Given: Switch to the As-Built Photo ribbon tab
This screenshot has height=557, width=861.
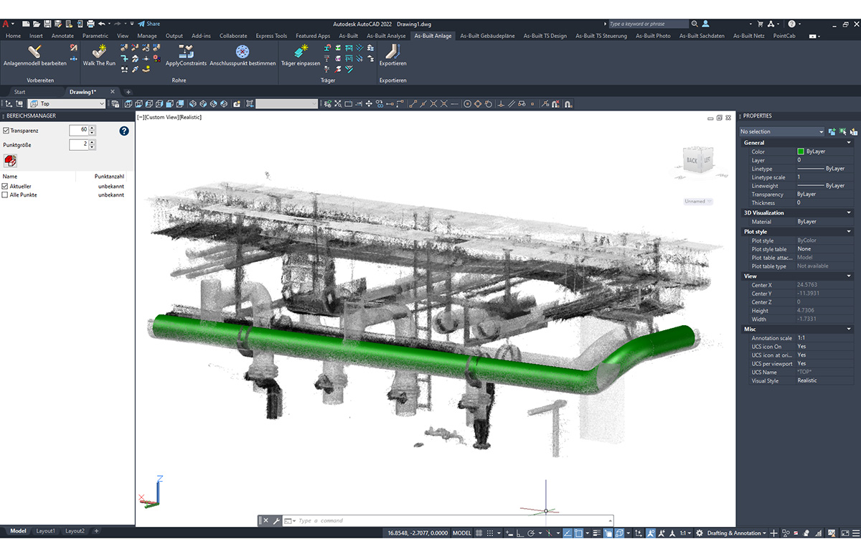Looking at the screenshot, I should 652,35.
